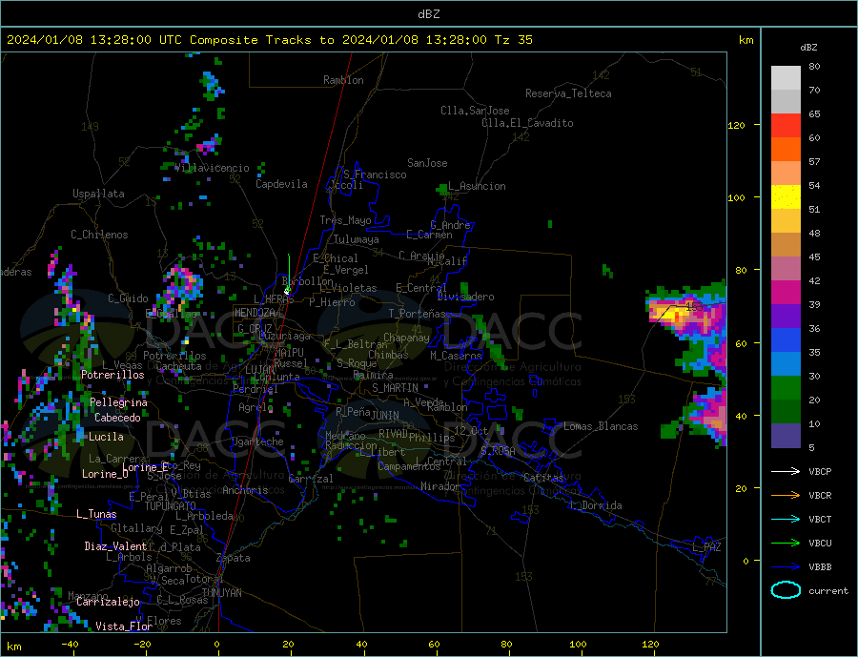Click the cyan VBCT arrow in legend
Screen dimensions: 858x657
[786, 519]
